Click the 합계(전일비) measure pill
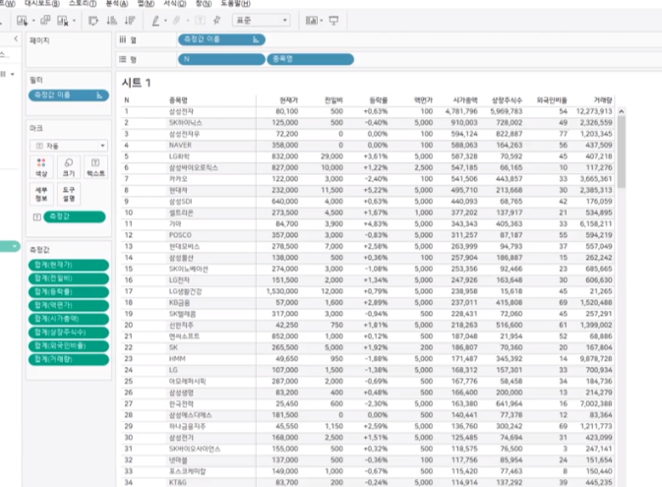Image resolution: width=662 pixels, height=487 pixels. (69, 278)
